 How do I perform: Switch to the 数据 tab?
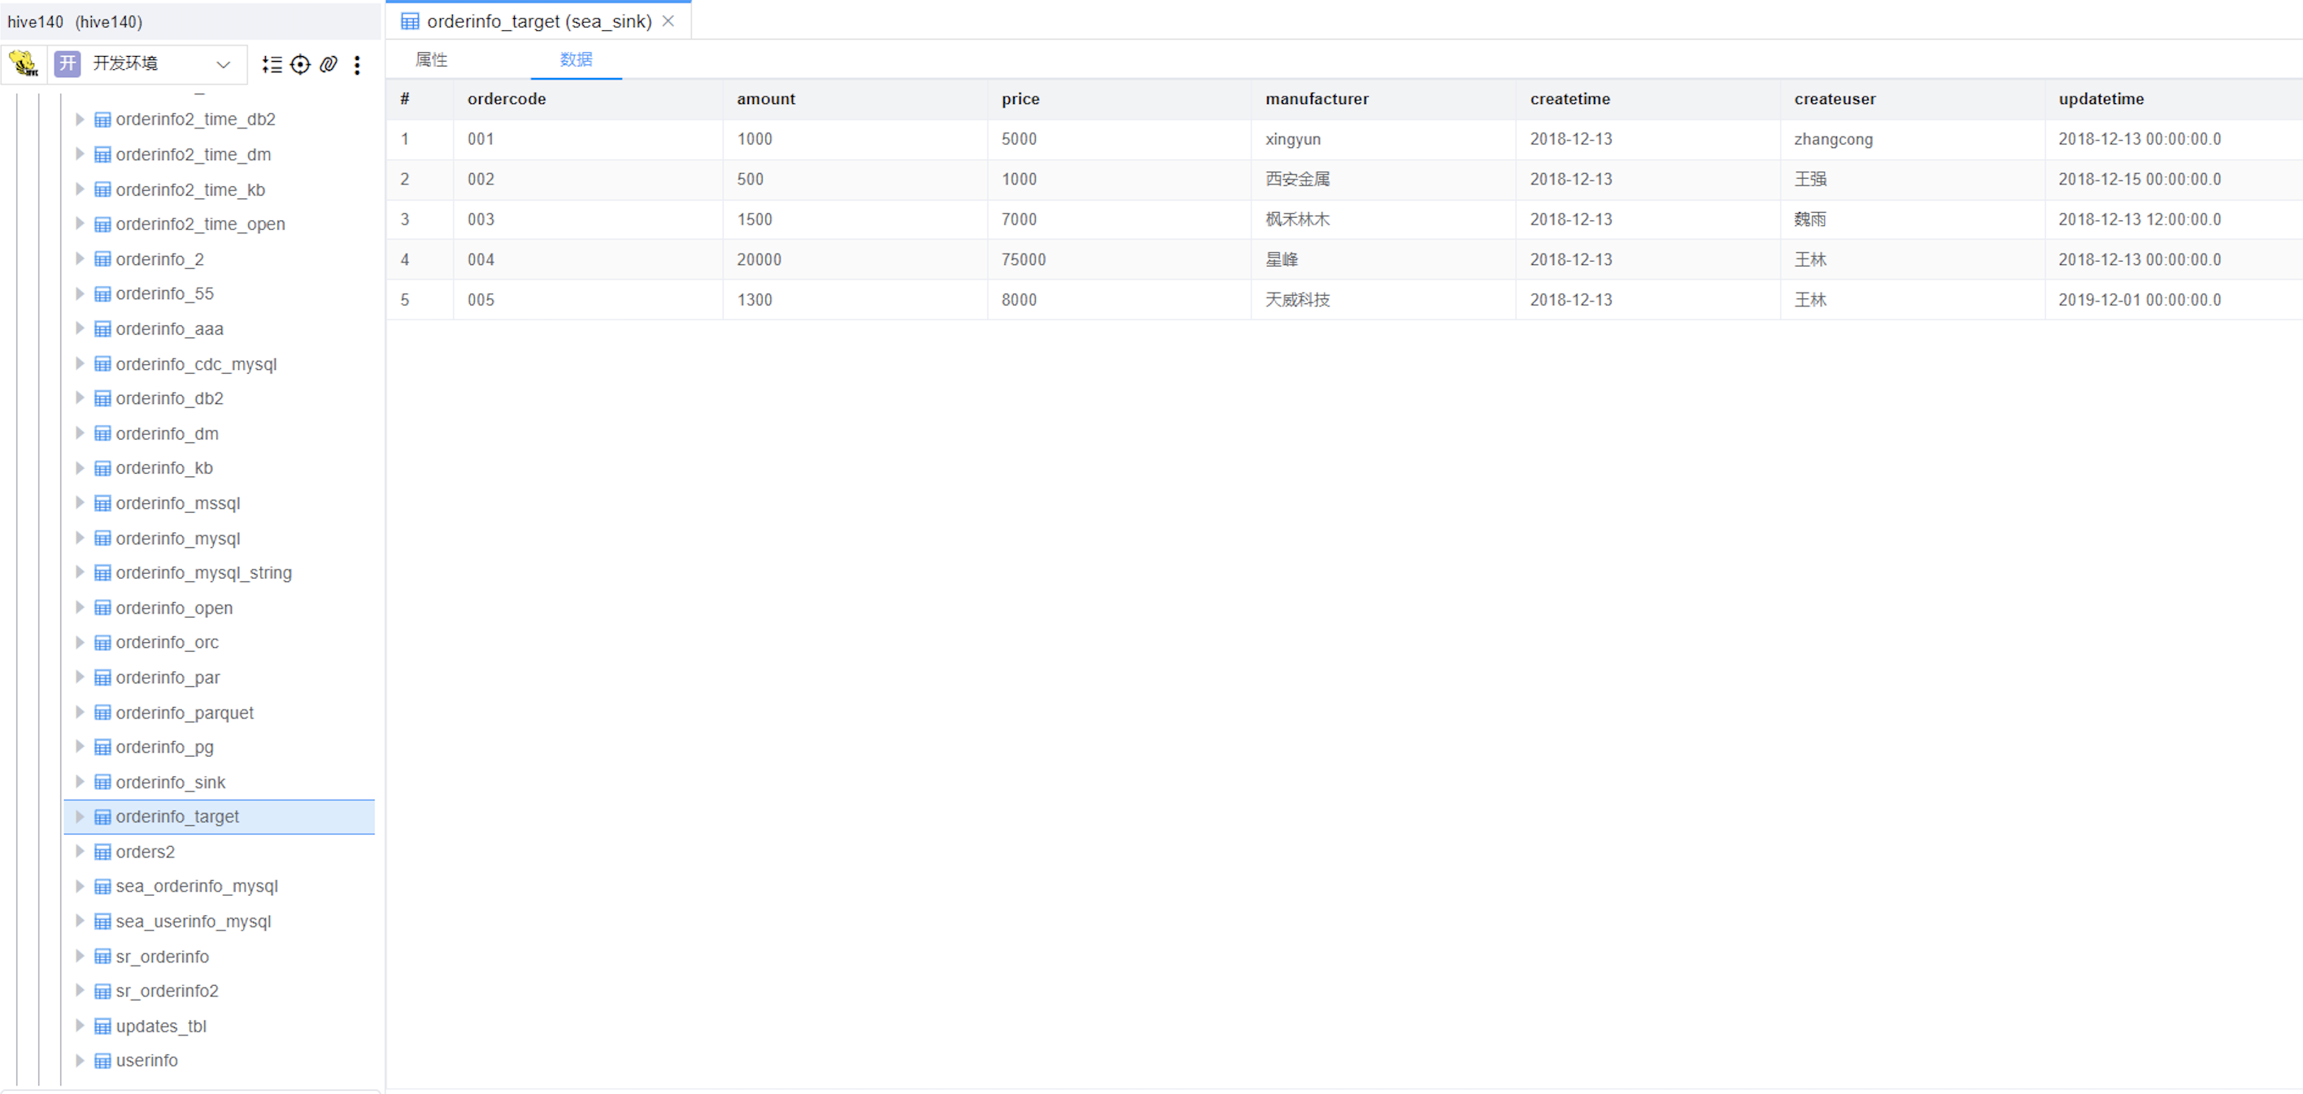[576, 60]
